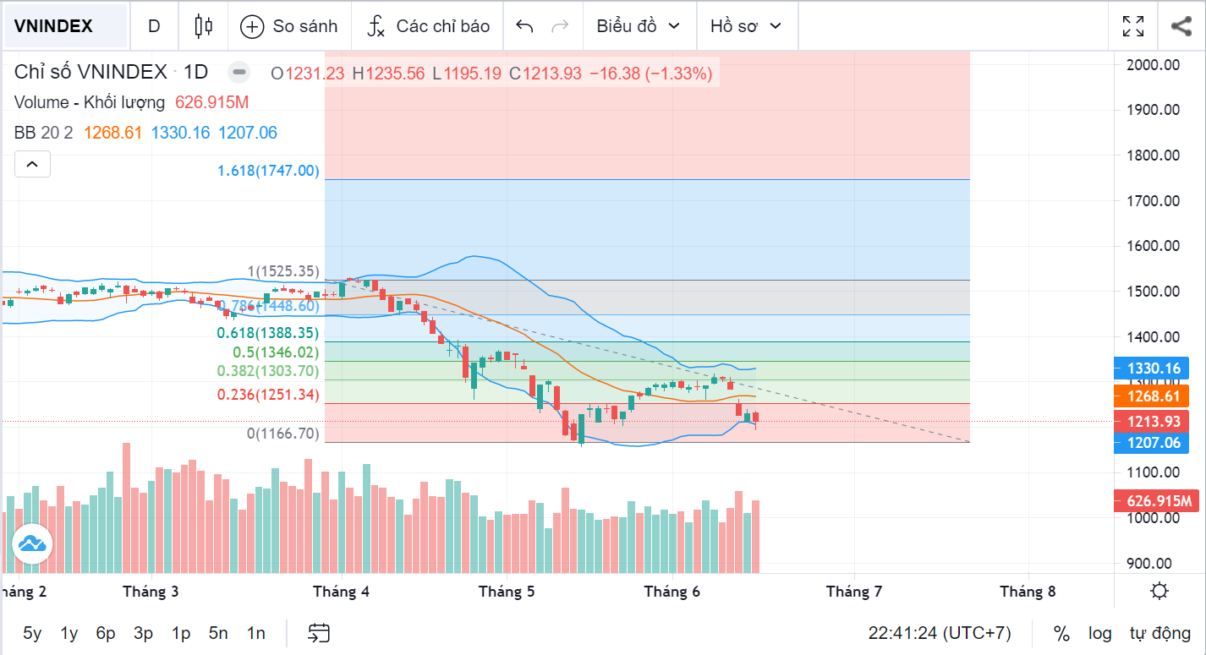The width and height of the screenshot is (1206, 655).
Task: Open chart settings gear icon
Action: tap(1160, 591)
